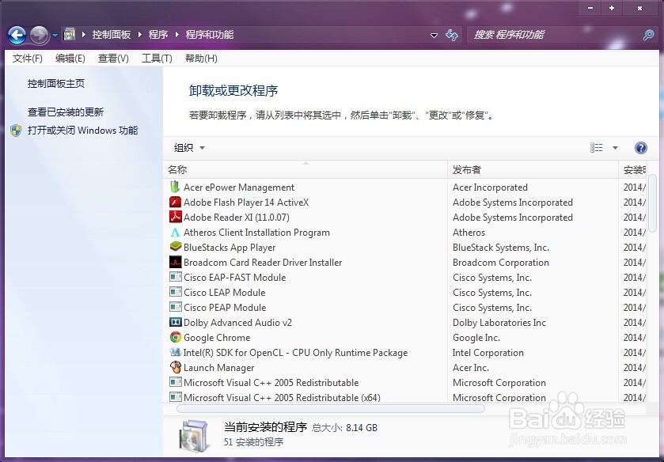Viewport: 664px width, 462px height.
Task: Select BlueStacks App Player name text
Action: [230, 248]
